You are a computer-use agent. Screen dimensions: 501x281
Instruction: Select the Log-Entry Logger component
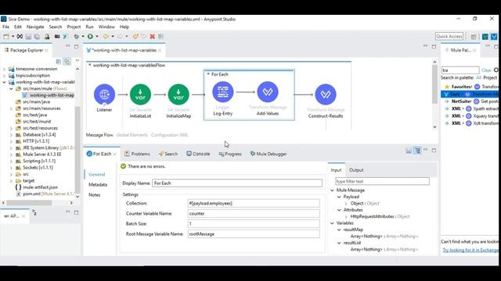222,92
